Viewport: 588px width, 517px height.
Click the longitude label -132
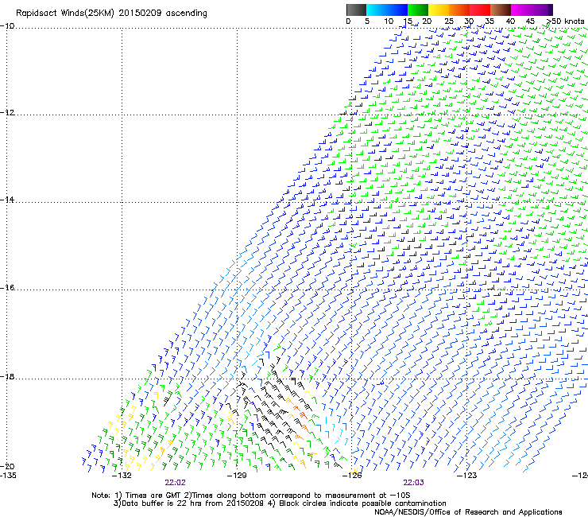tap(122, 476)
